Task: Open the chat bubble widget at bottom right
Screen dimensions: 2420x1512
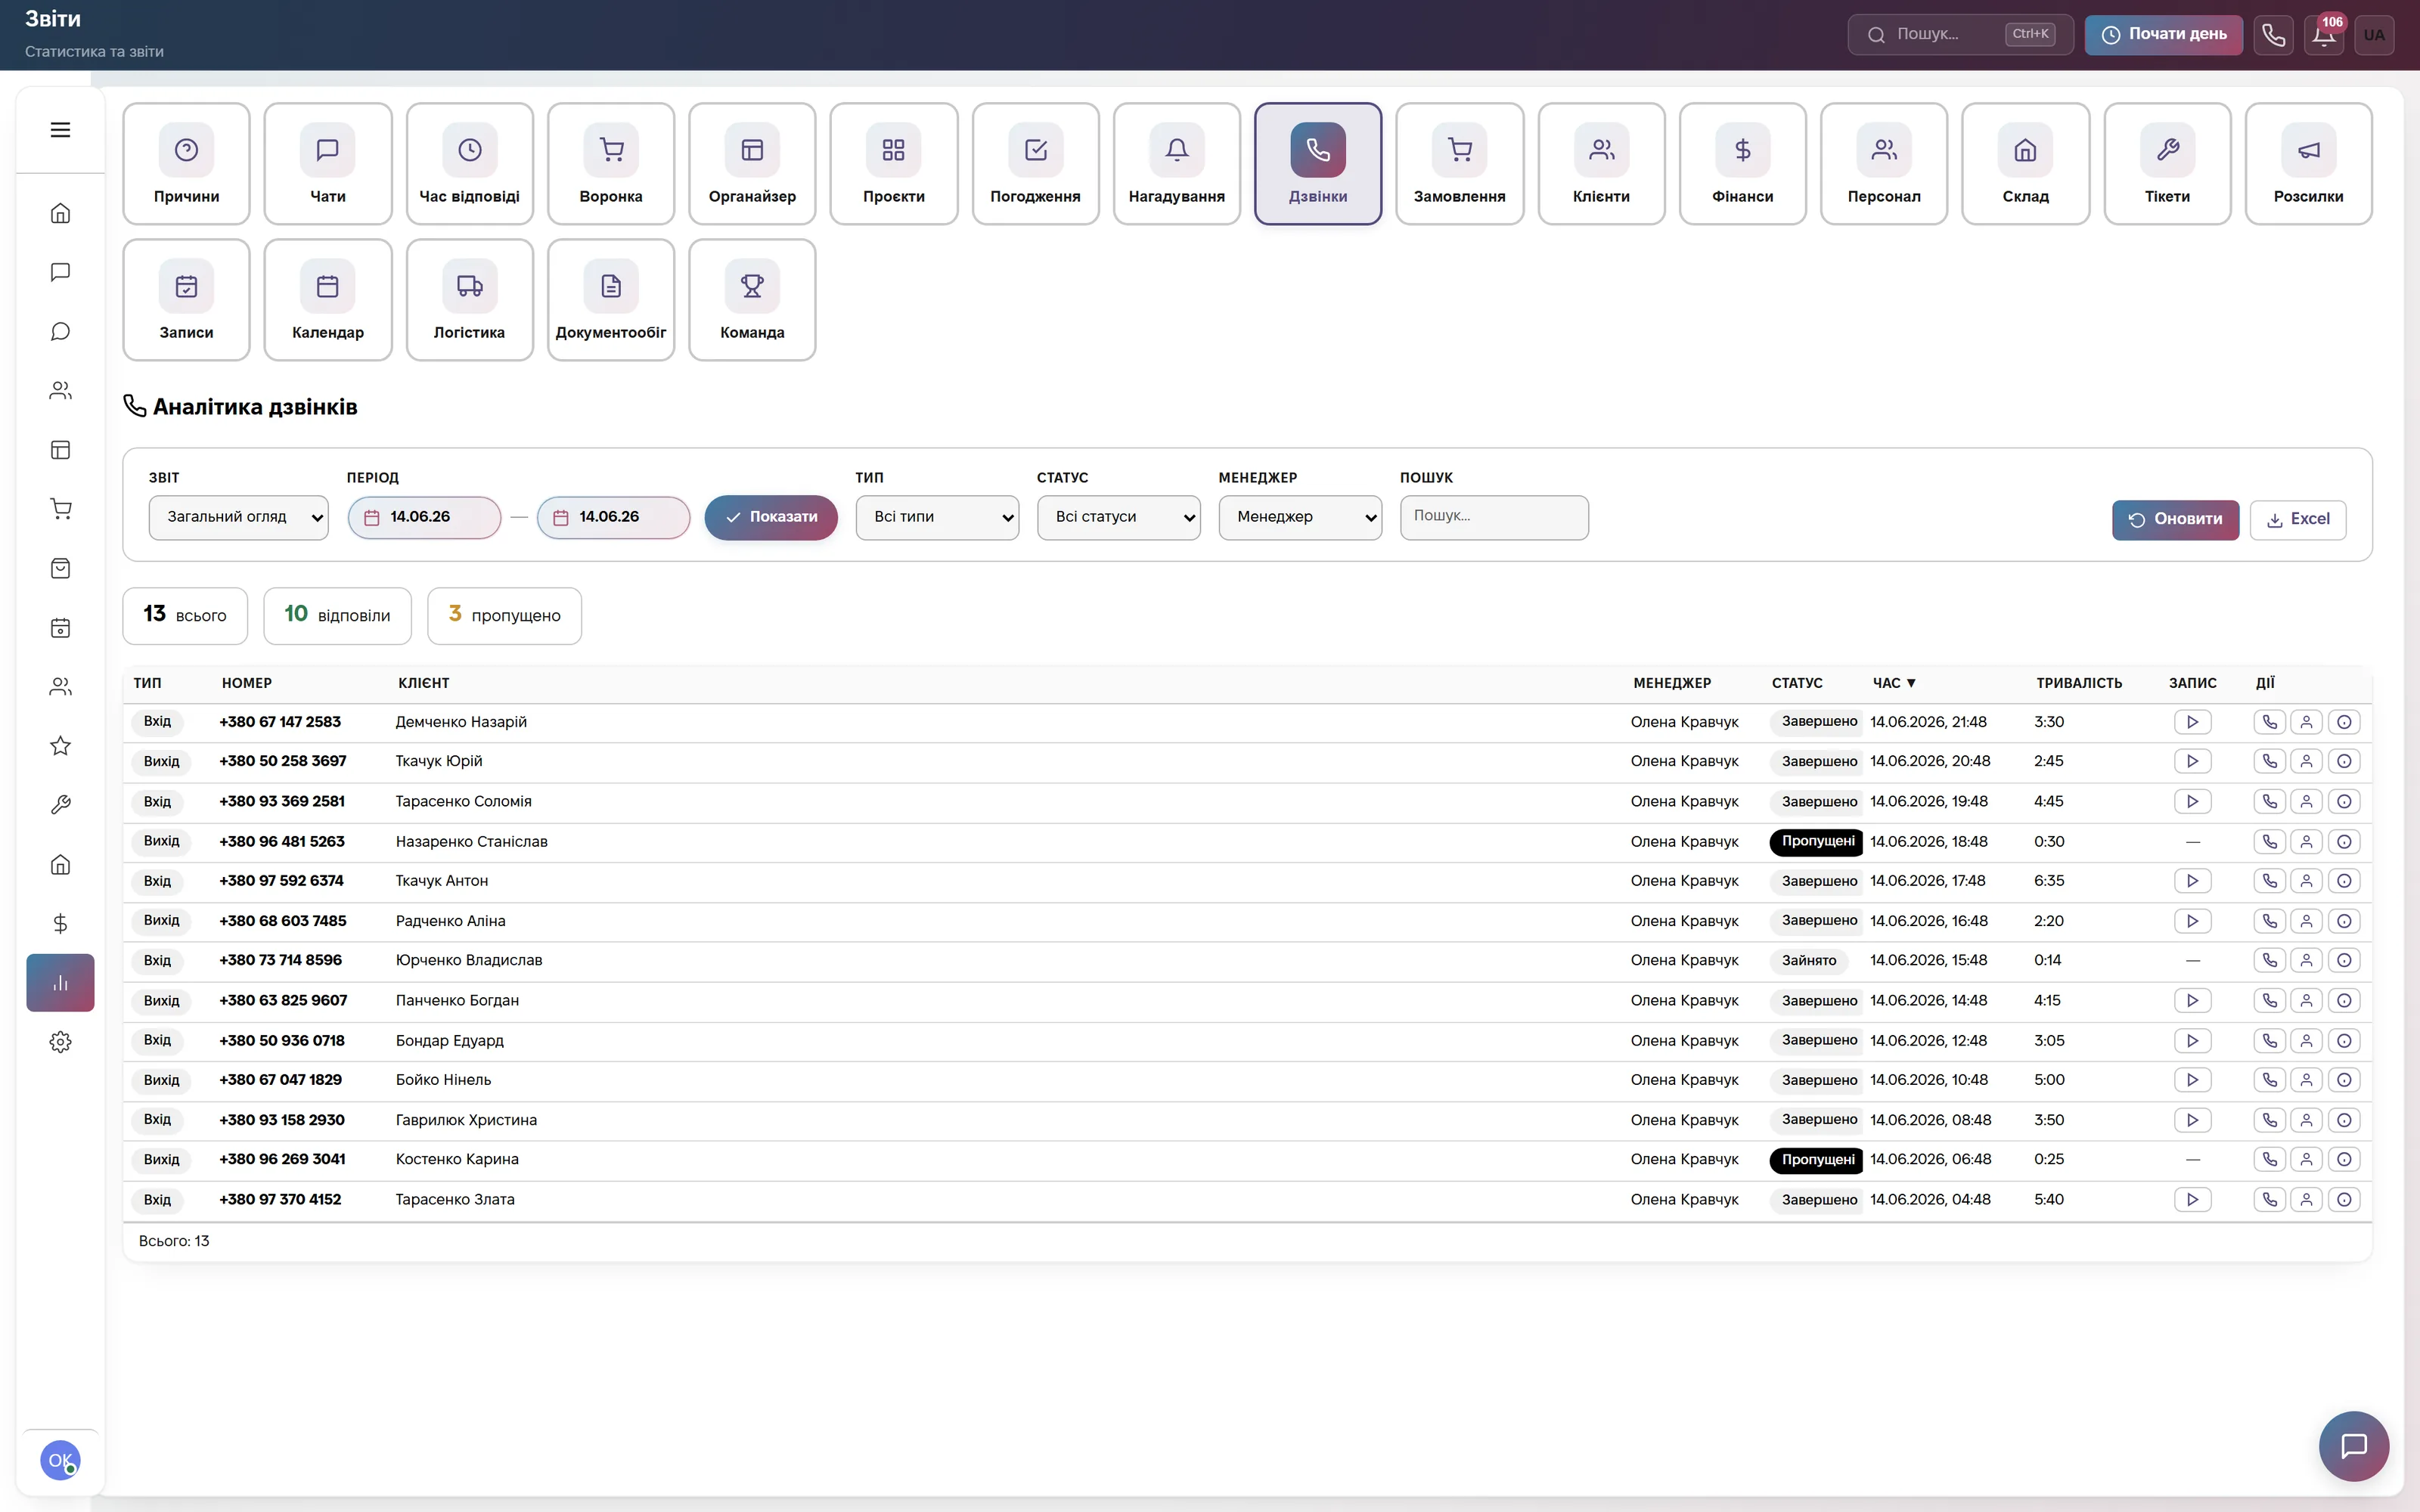Action: tap(2354, 1446)
